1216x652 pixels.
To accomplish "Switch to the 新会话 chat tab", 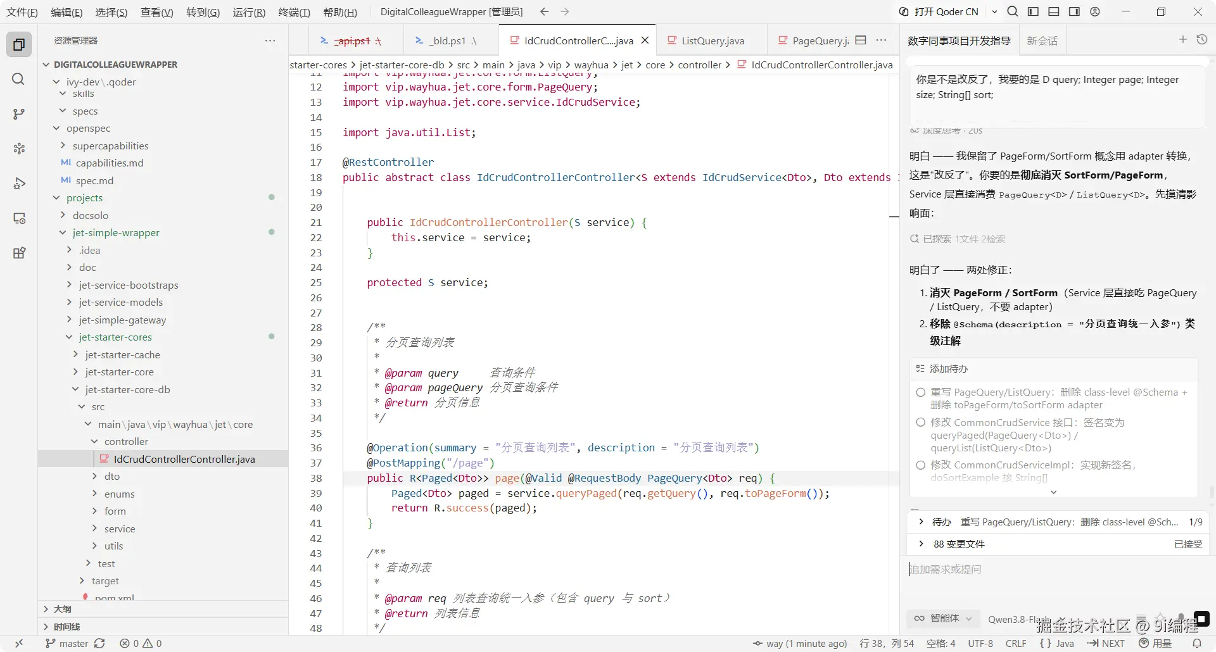I will (x=1042, y=41).
